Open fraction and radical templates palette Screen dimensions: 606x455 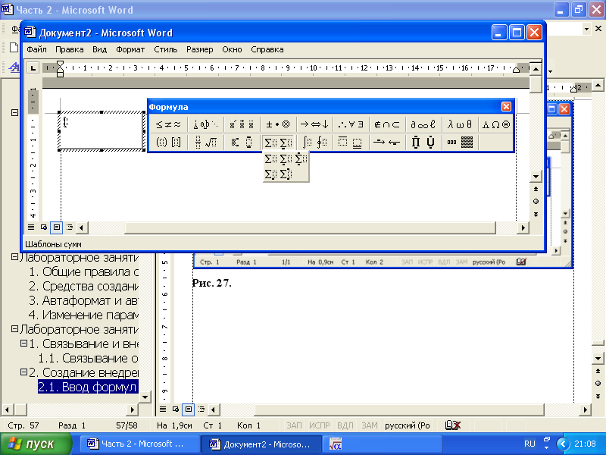(x=205, y=142)
